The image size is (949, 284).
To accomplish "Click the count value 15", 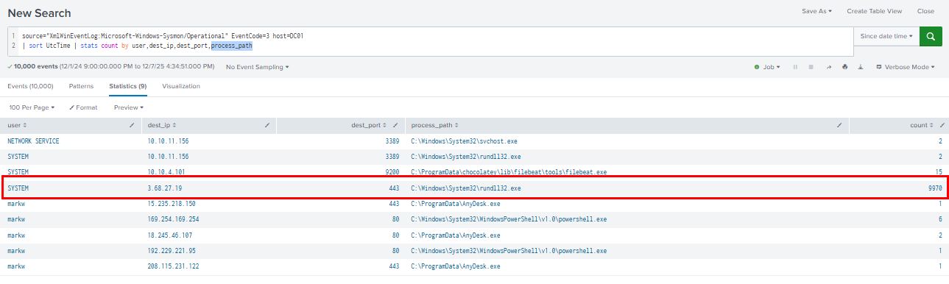I will (939, 172).
